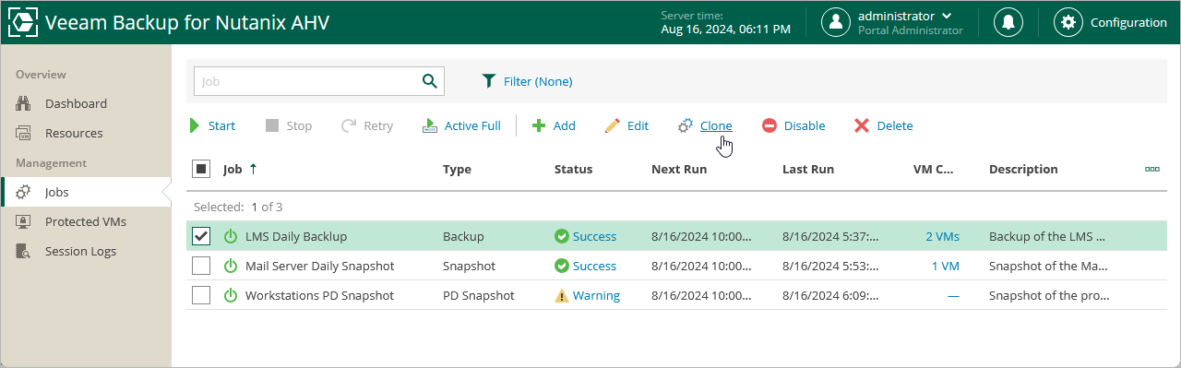This screenshot has height=368, width=1181.
Task: Click the red Disable icon
Action: coord(769,125)
